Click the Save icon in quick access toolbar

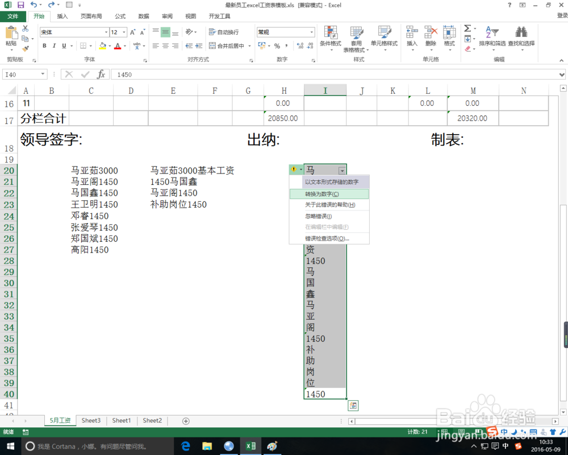[20, 5]
